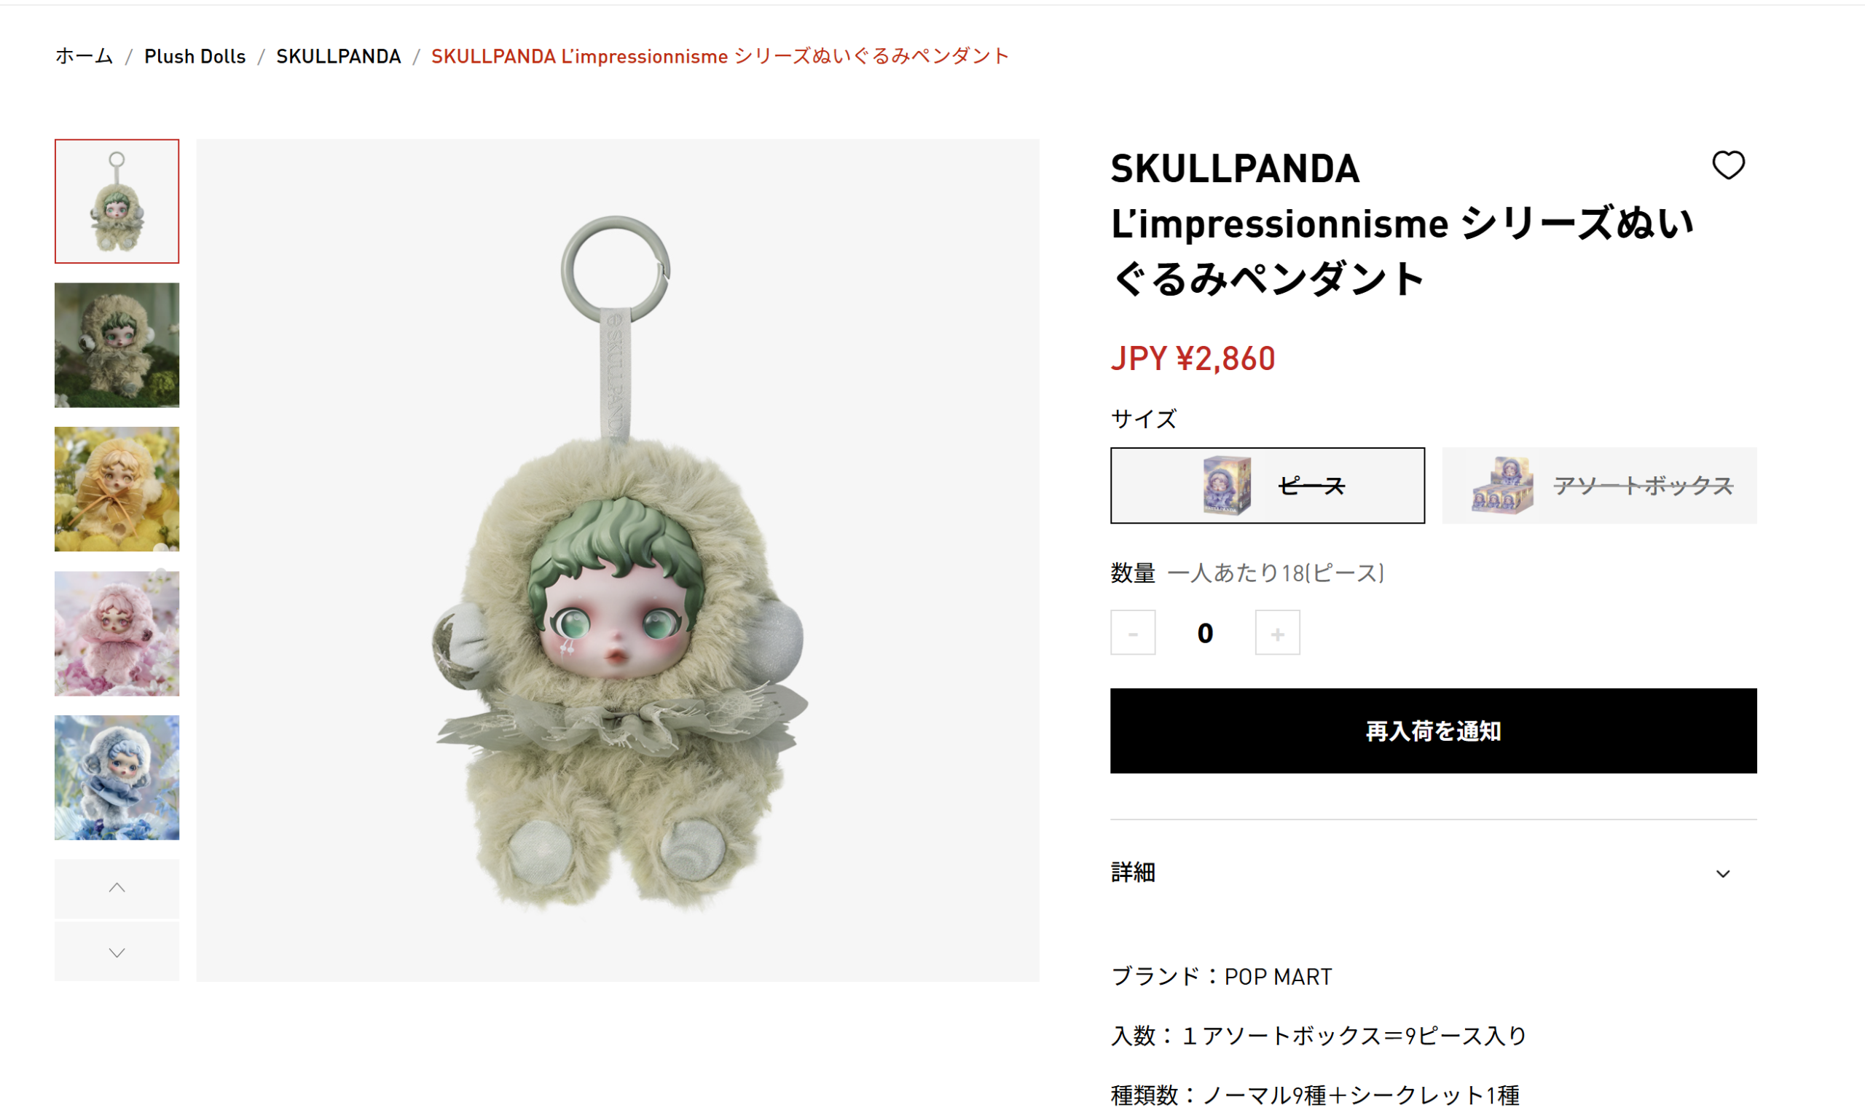The image size is (1865, 1113).
Task: View the pink doll thumbnail
Action: 117,633
